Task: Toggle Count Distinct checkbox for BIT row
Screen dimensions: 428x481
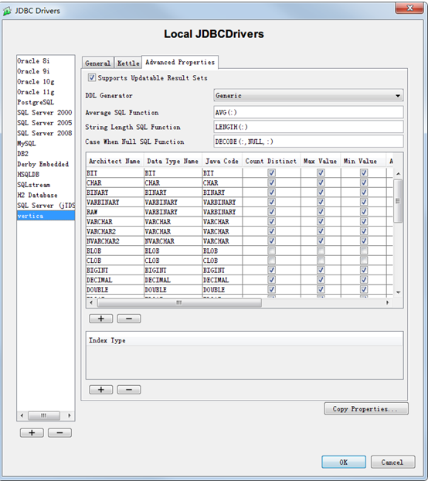Action: 271,172
